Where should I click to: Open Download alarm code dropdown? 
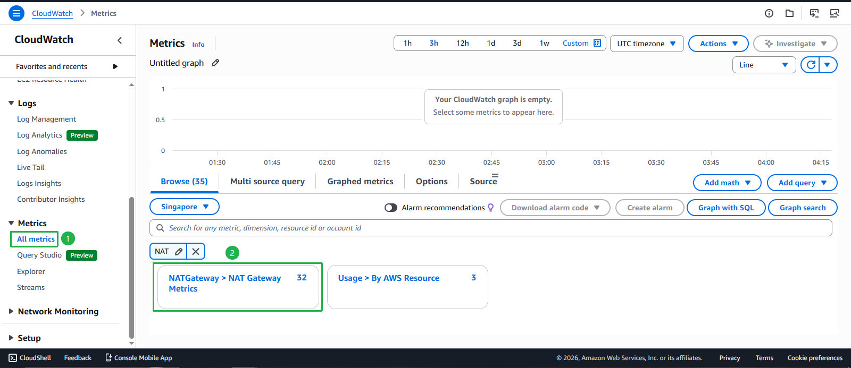555,208
